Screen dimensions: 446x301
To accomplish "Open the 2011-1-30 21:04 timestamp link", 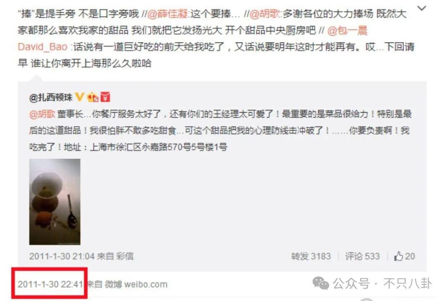I will (62, 256).
